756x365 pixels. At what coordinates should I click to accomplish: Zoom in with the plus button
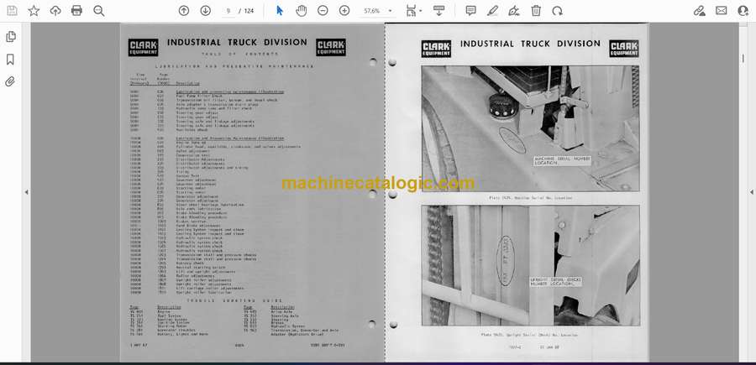click(x=344, y=11)
